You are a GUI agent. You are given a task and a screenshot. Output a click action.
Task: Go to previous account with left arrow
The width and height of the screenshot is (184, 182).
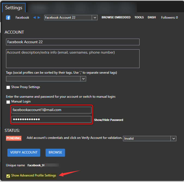tap(34, 17)
